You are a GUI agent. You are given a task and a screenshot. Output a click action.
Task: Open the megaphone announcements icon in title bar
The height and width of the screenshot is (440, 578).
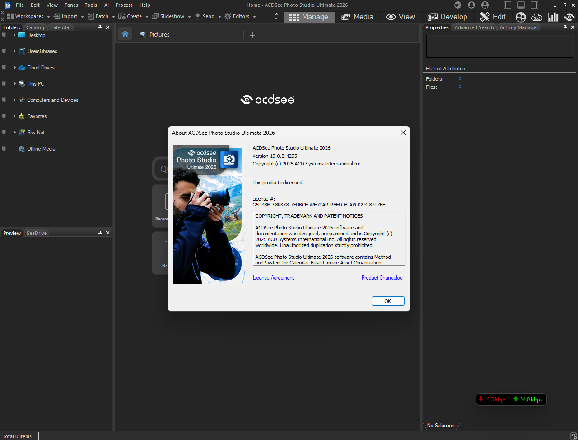[x=458, y=5]
